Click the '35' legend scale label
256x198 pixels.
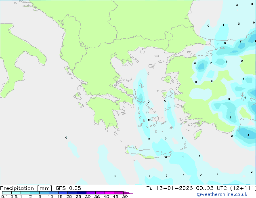pos(97,196)
